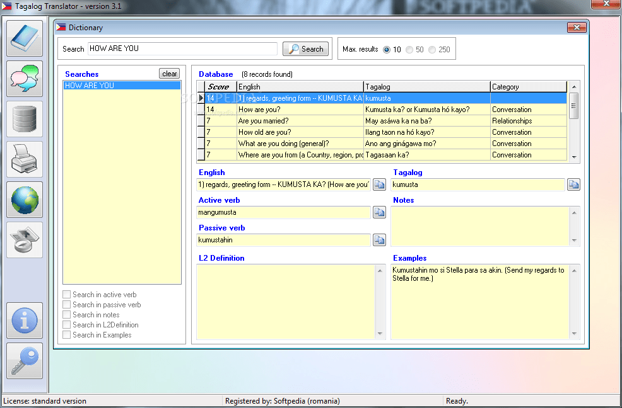Copy the Passive verb field text
This screenshot has width=622, height=408.
pos(380,240)
